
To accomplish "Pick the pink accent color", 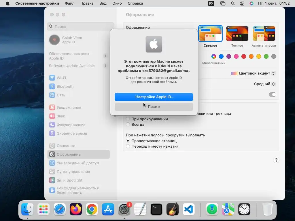I will [x=236, y=56].
